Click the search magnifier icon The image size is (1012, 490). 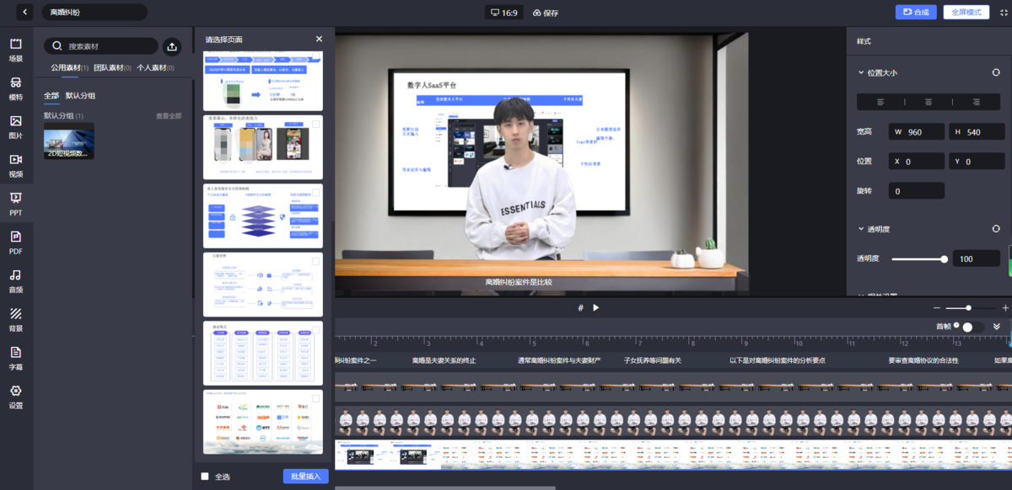point(57,46)
